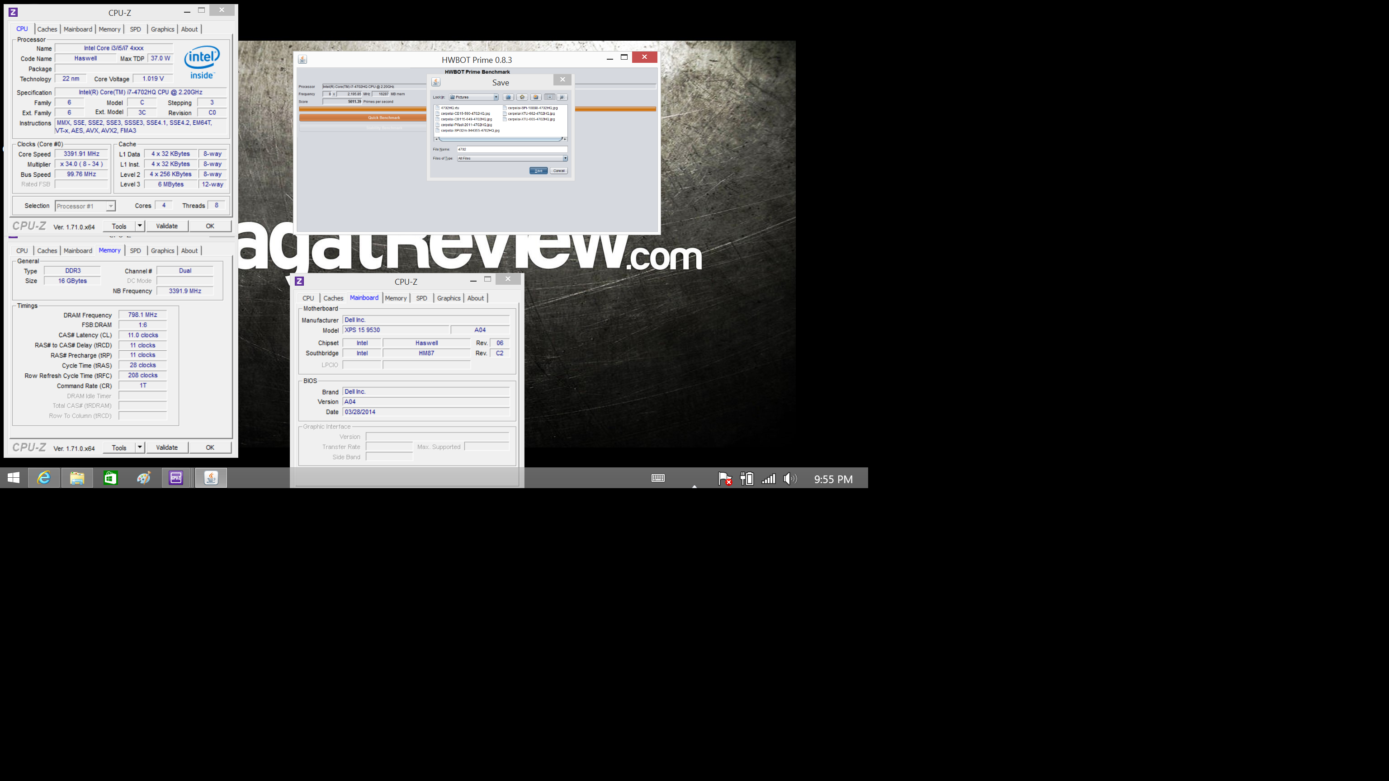Open the touch keyboard from the tray

[658, 478]
